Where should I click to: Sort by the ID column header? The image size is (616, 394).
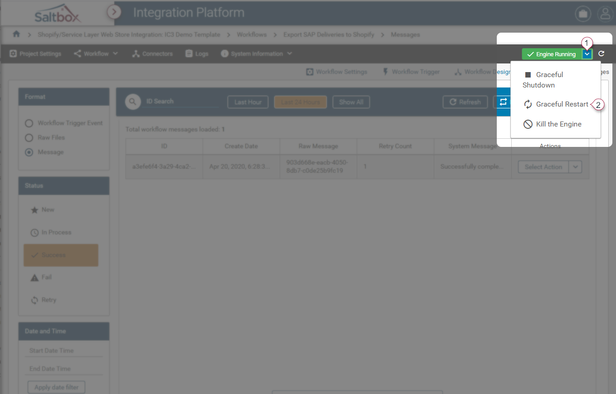(164, 146)
